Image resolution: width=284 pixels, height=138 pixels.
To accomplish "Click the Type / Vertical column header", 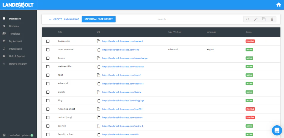I will pos(175,32).
